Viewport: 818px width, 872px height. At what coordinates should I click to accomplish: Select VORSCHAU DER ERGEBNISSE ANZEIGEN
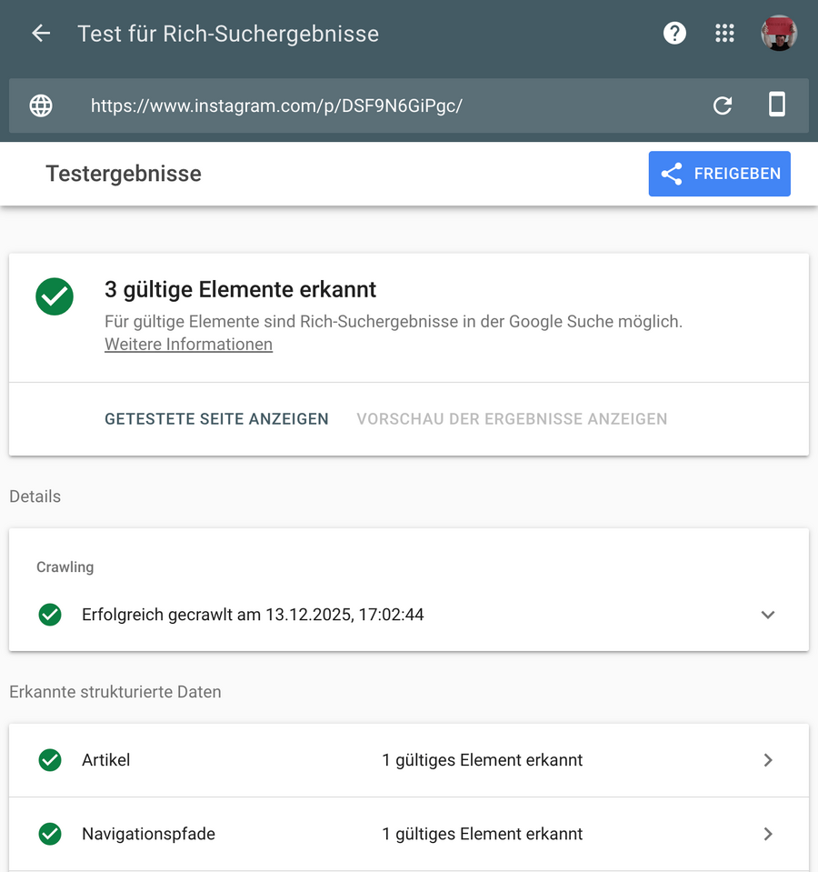(x=512, y=419)
